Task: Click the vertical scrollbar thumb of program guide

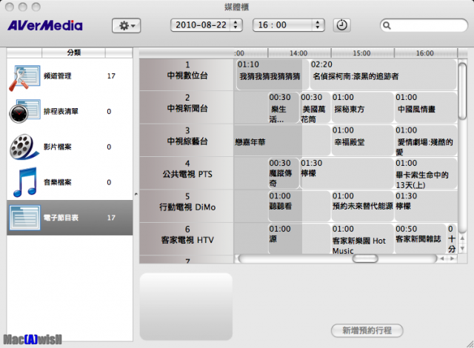Action: (462, 90)
